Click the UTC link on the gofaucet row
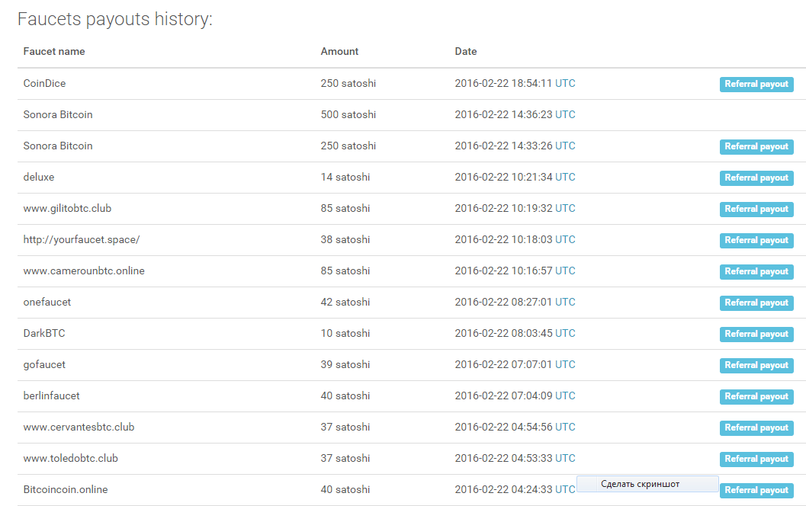Image resolution: width=806 pixels, height=506 pixels. (x=565, y=365)
